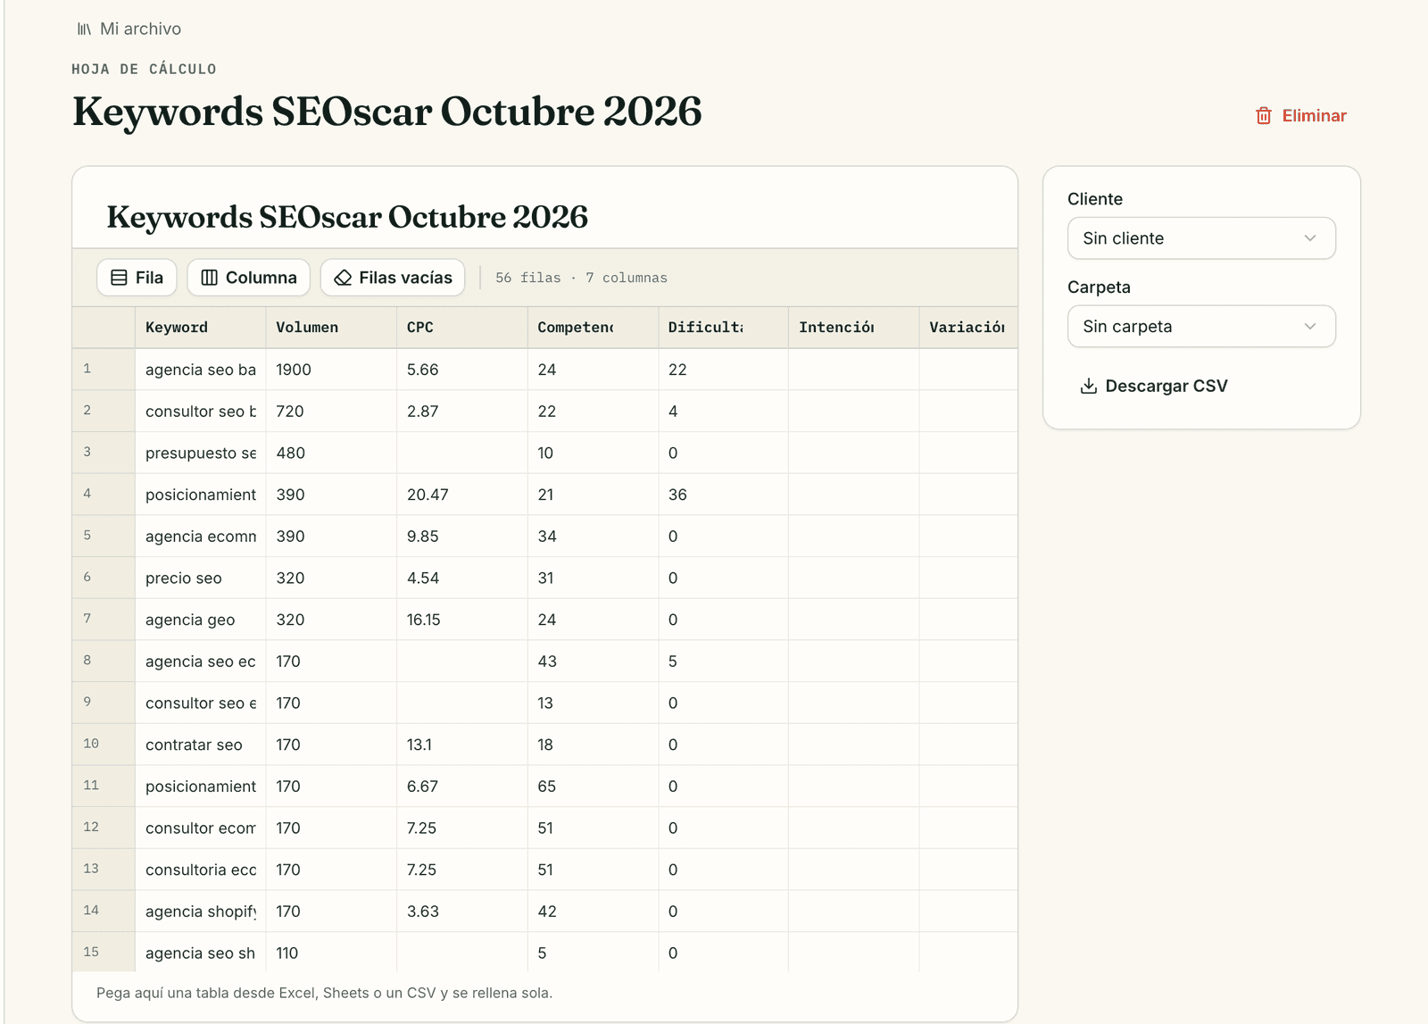
Task: Click the empty CPC cell in row 3
Action: 461,453
